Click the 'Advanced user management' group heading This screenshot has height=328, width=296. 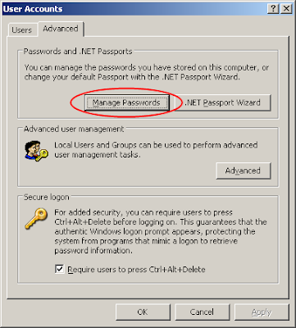[74, 129]
